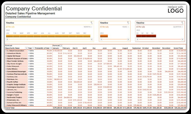Select the February column header
Screen dimensions: 191x114
tap(66, 48)
